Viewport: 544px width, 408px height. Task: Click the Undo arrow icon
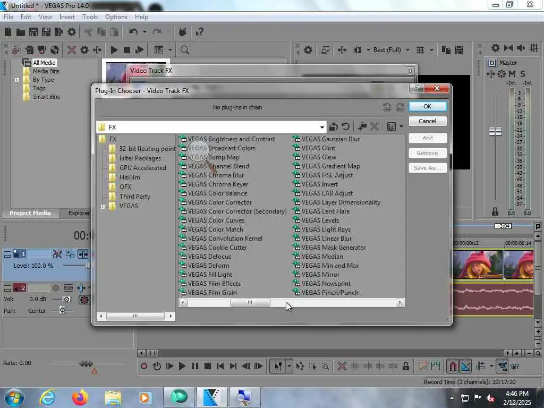point(133,32)
